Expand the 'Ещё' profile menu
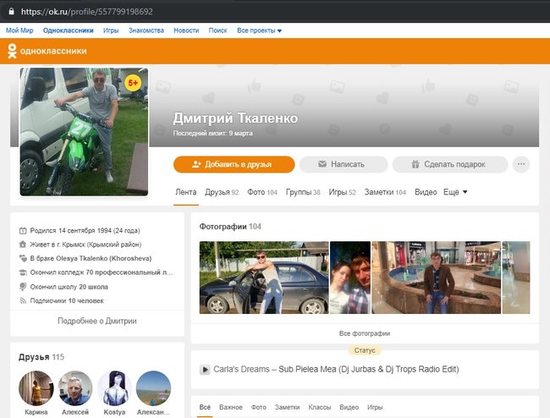 click(x=455, y=192)
